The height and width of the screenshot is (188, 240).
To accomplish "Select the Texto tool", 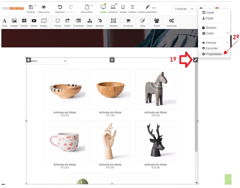I will point(4,22).
